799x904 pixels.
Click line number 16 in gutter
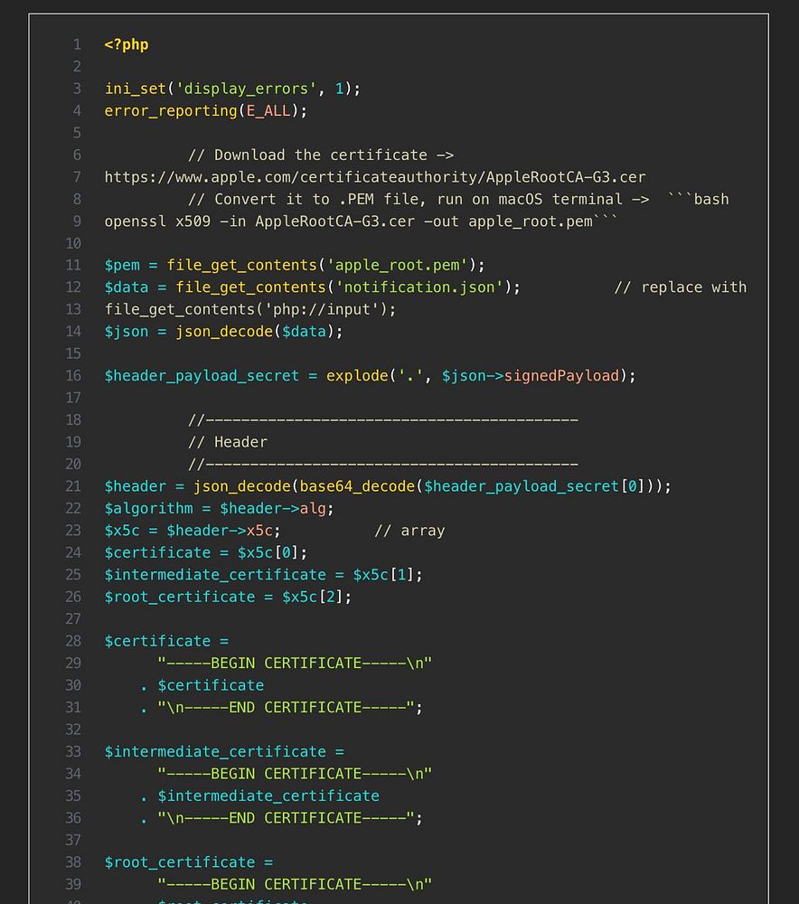[73, 376]
